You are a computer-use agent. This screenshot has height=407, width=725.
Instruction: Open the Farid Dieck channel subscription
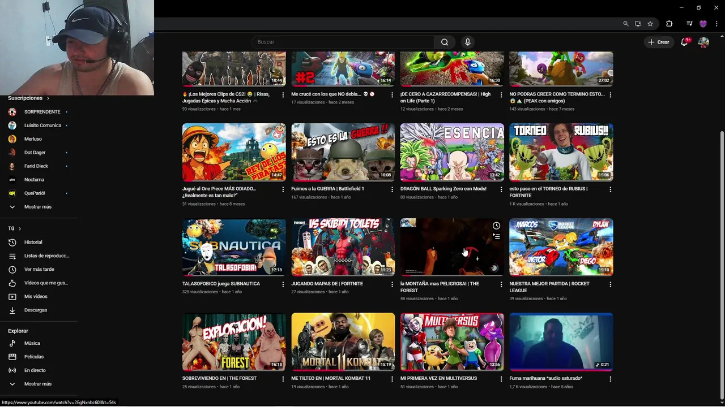pos(39,166)
